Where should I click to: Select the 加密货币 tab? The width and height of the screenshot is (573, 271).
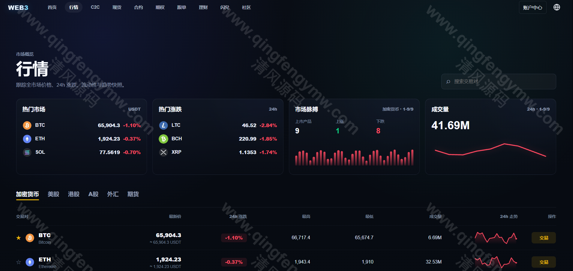28,194
